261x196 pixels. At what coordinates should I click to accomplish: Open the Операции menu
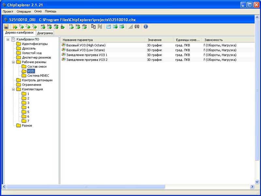click(x=23, y=11)
